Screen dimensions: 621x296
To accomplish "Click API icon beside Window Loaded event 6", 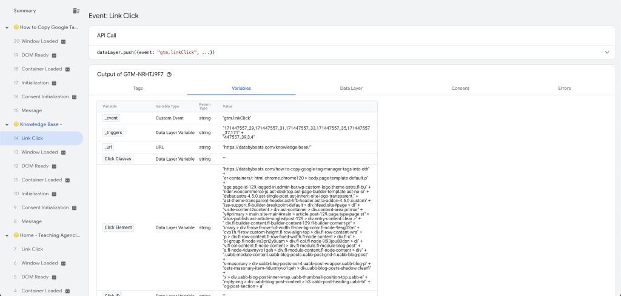I will coord(63,263).
